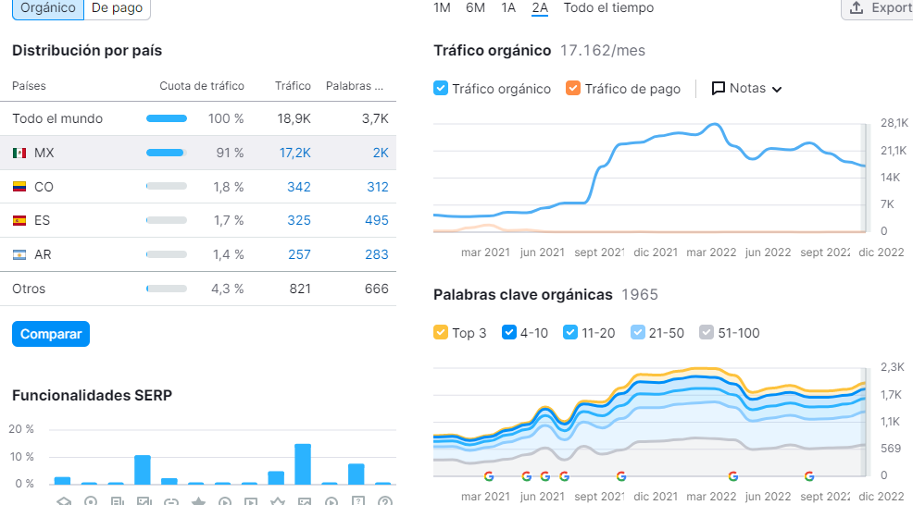
Task: Click the Notas speech bubble icon
Action: [719, 89]
